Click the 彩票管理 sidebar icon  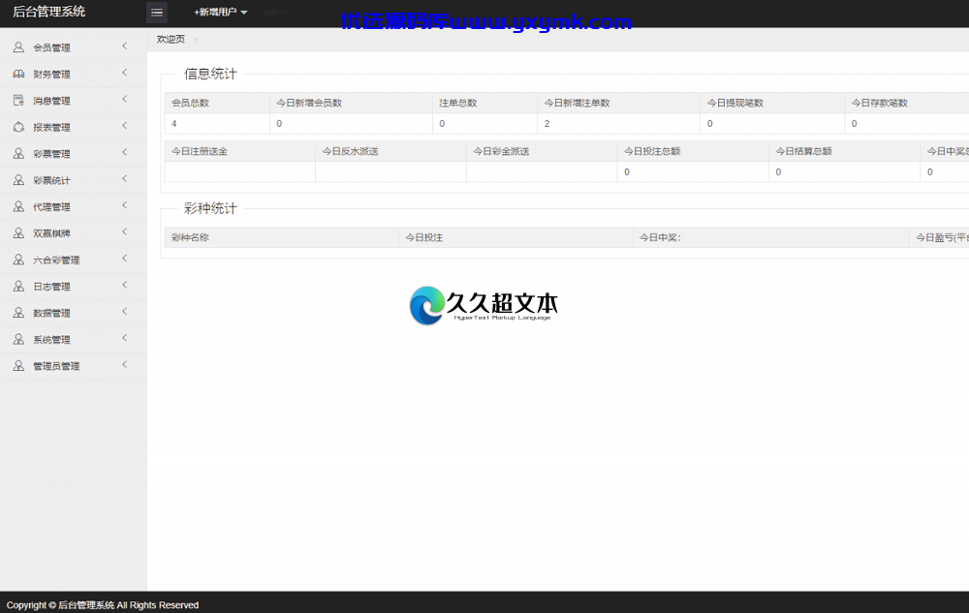18,153
